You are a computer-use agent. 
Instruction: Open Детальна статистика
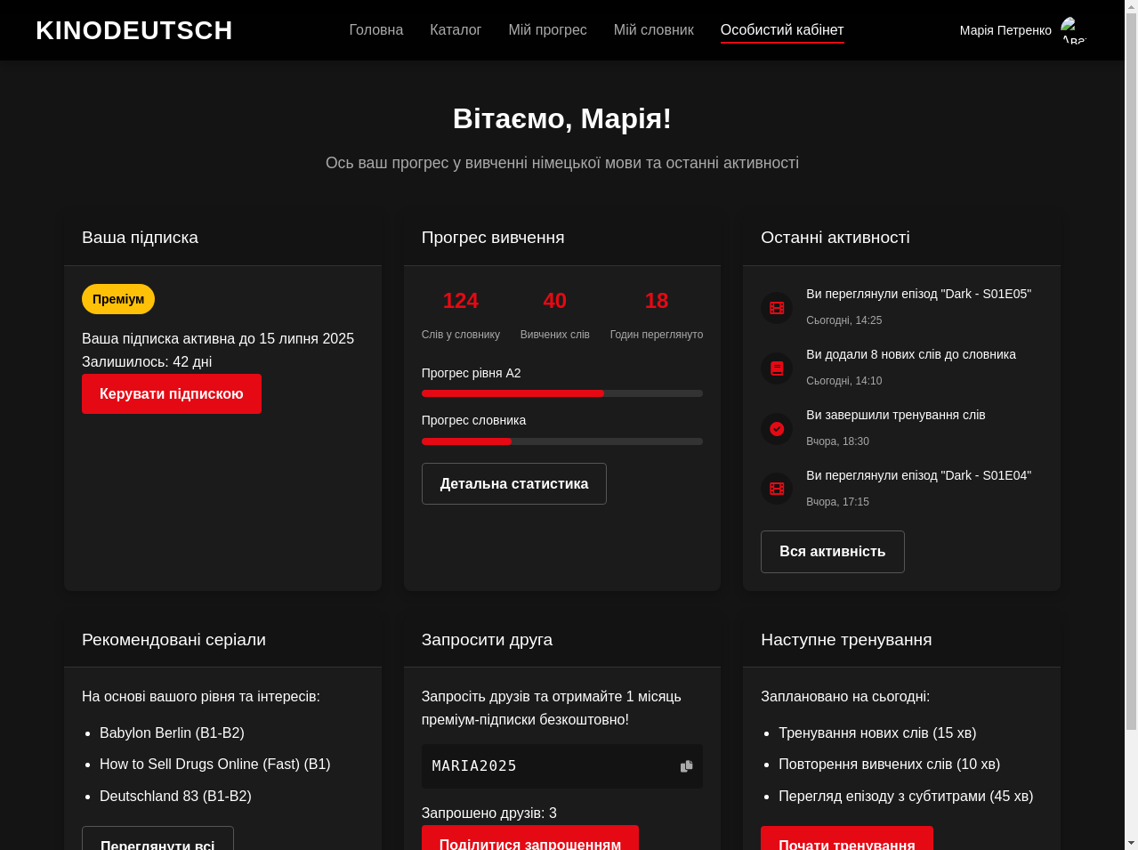coord(513,483)
